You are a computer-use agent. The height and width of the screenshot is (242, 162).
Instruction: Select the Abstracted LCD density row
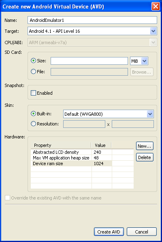(x=82, y=152)
